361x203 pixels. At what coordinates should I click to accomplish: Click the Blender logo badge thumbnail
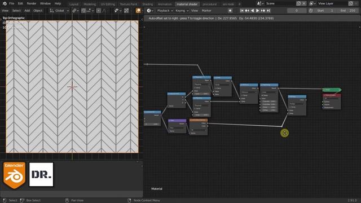(14, 175)
